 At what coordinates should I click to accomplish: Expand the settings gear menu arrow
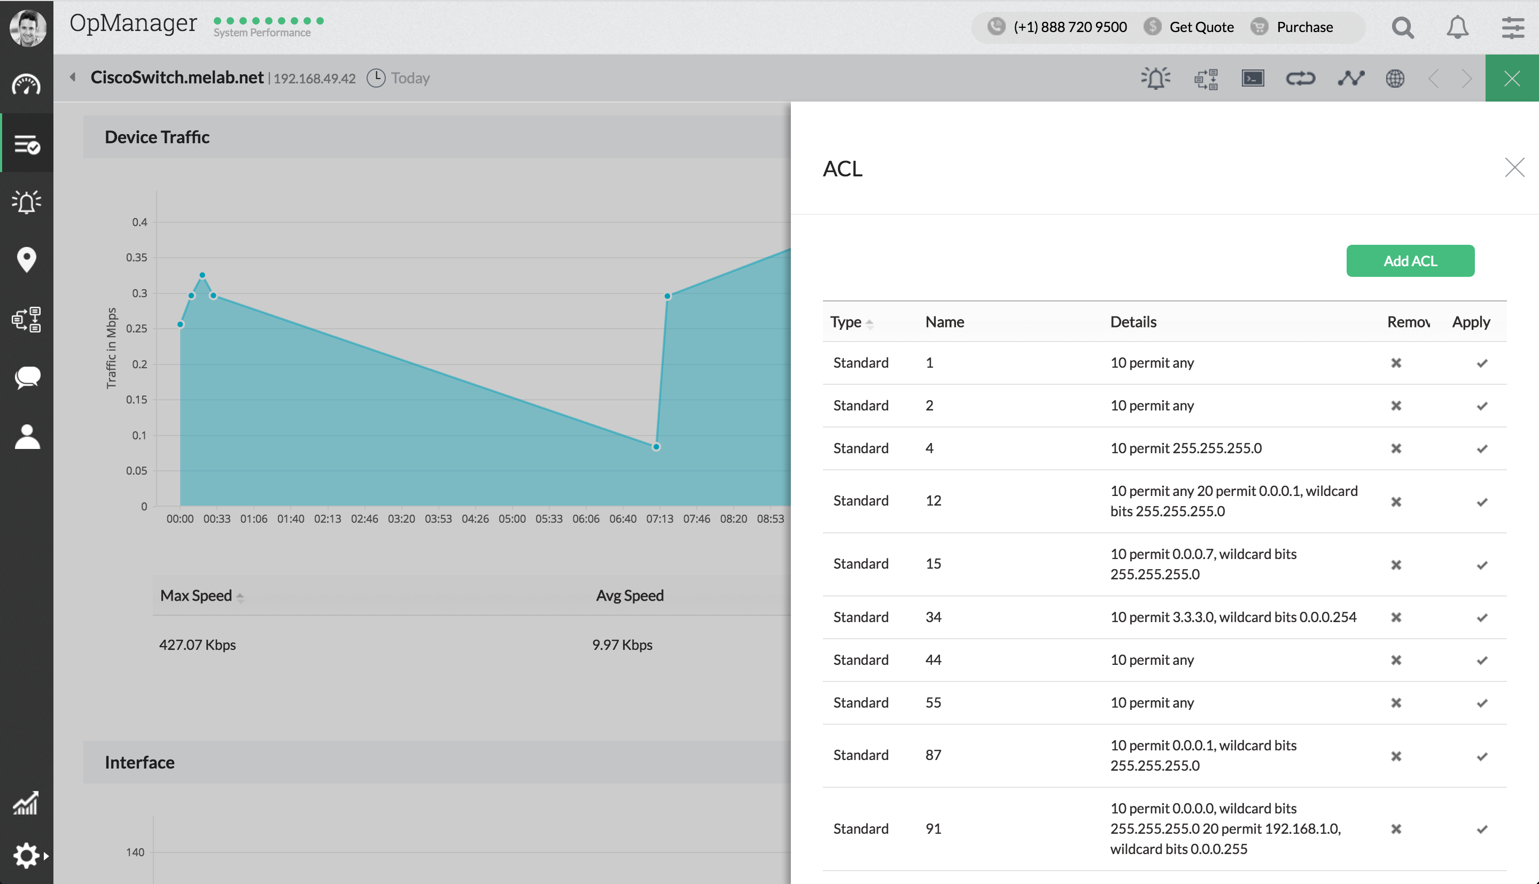pos(45,856)
